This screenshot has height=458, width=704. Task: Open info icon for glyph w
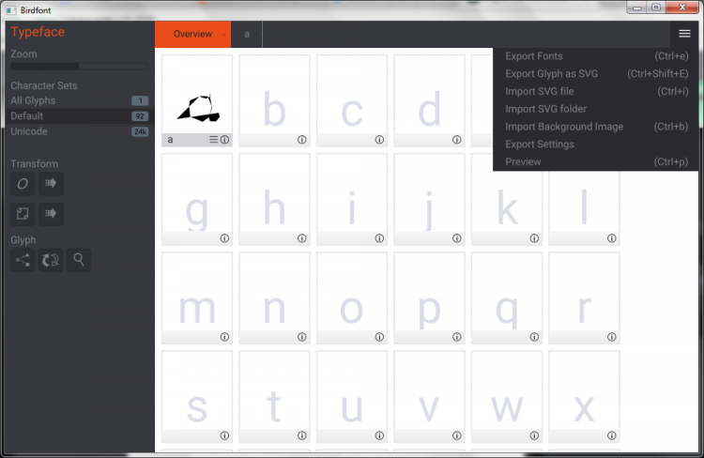[534, 435]
